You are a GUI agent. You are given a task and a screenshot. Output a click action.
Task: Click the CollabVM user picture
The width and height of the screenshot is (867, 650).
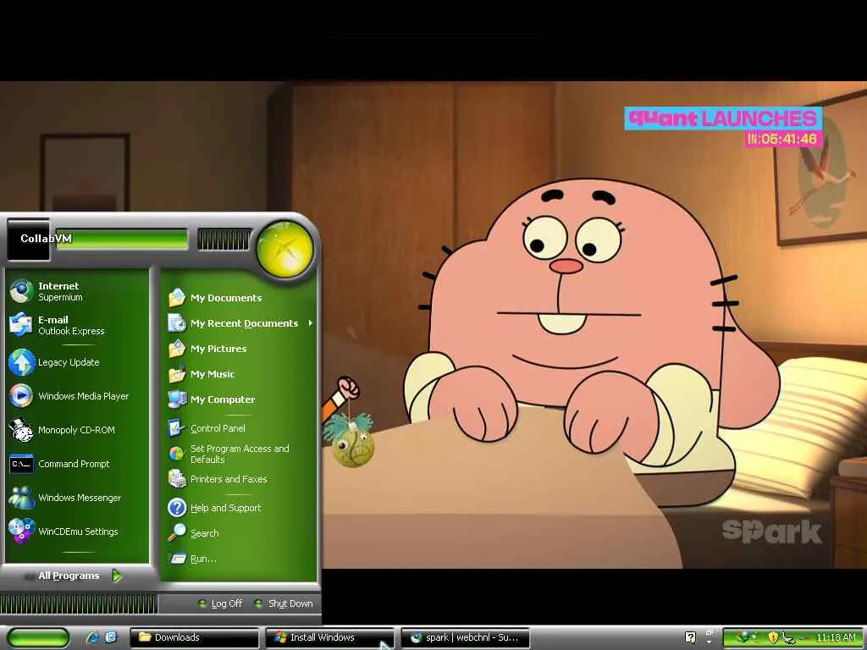[x=28, y=240]
